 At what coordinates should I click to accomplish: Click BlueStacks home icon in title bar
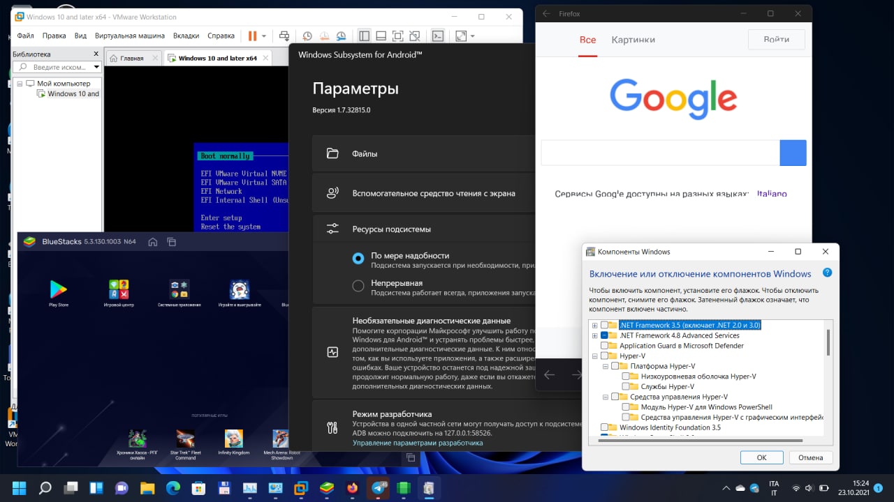[x=152, y=242]
